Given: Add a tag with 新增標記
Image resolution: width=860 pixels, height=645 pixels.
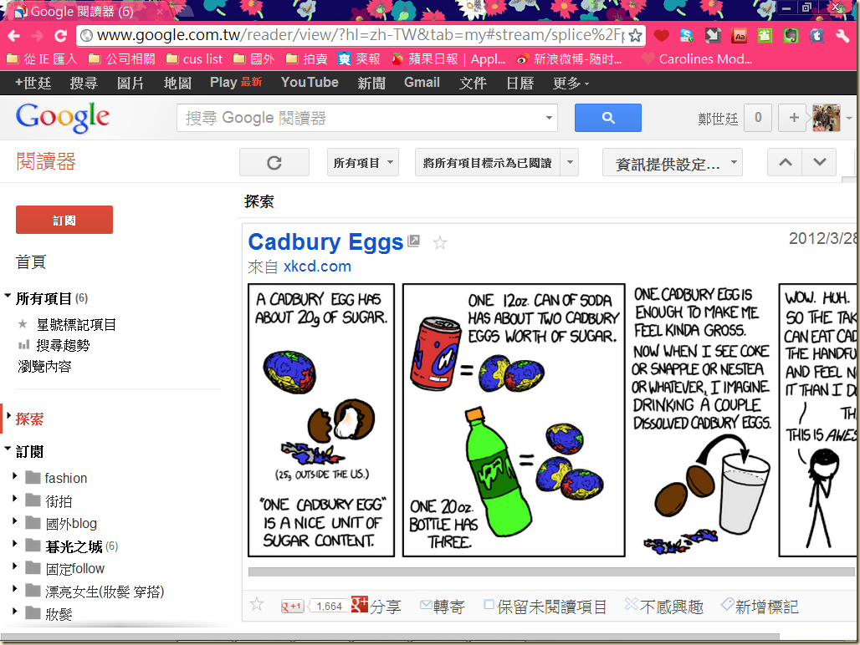Looking at the screenshot, I should [x=760, y=606].
